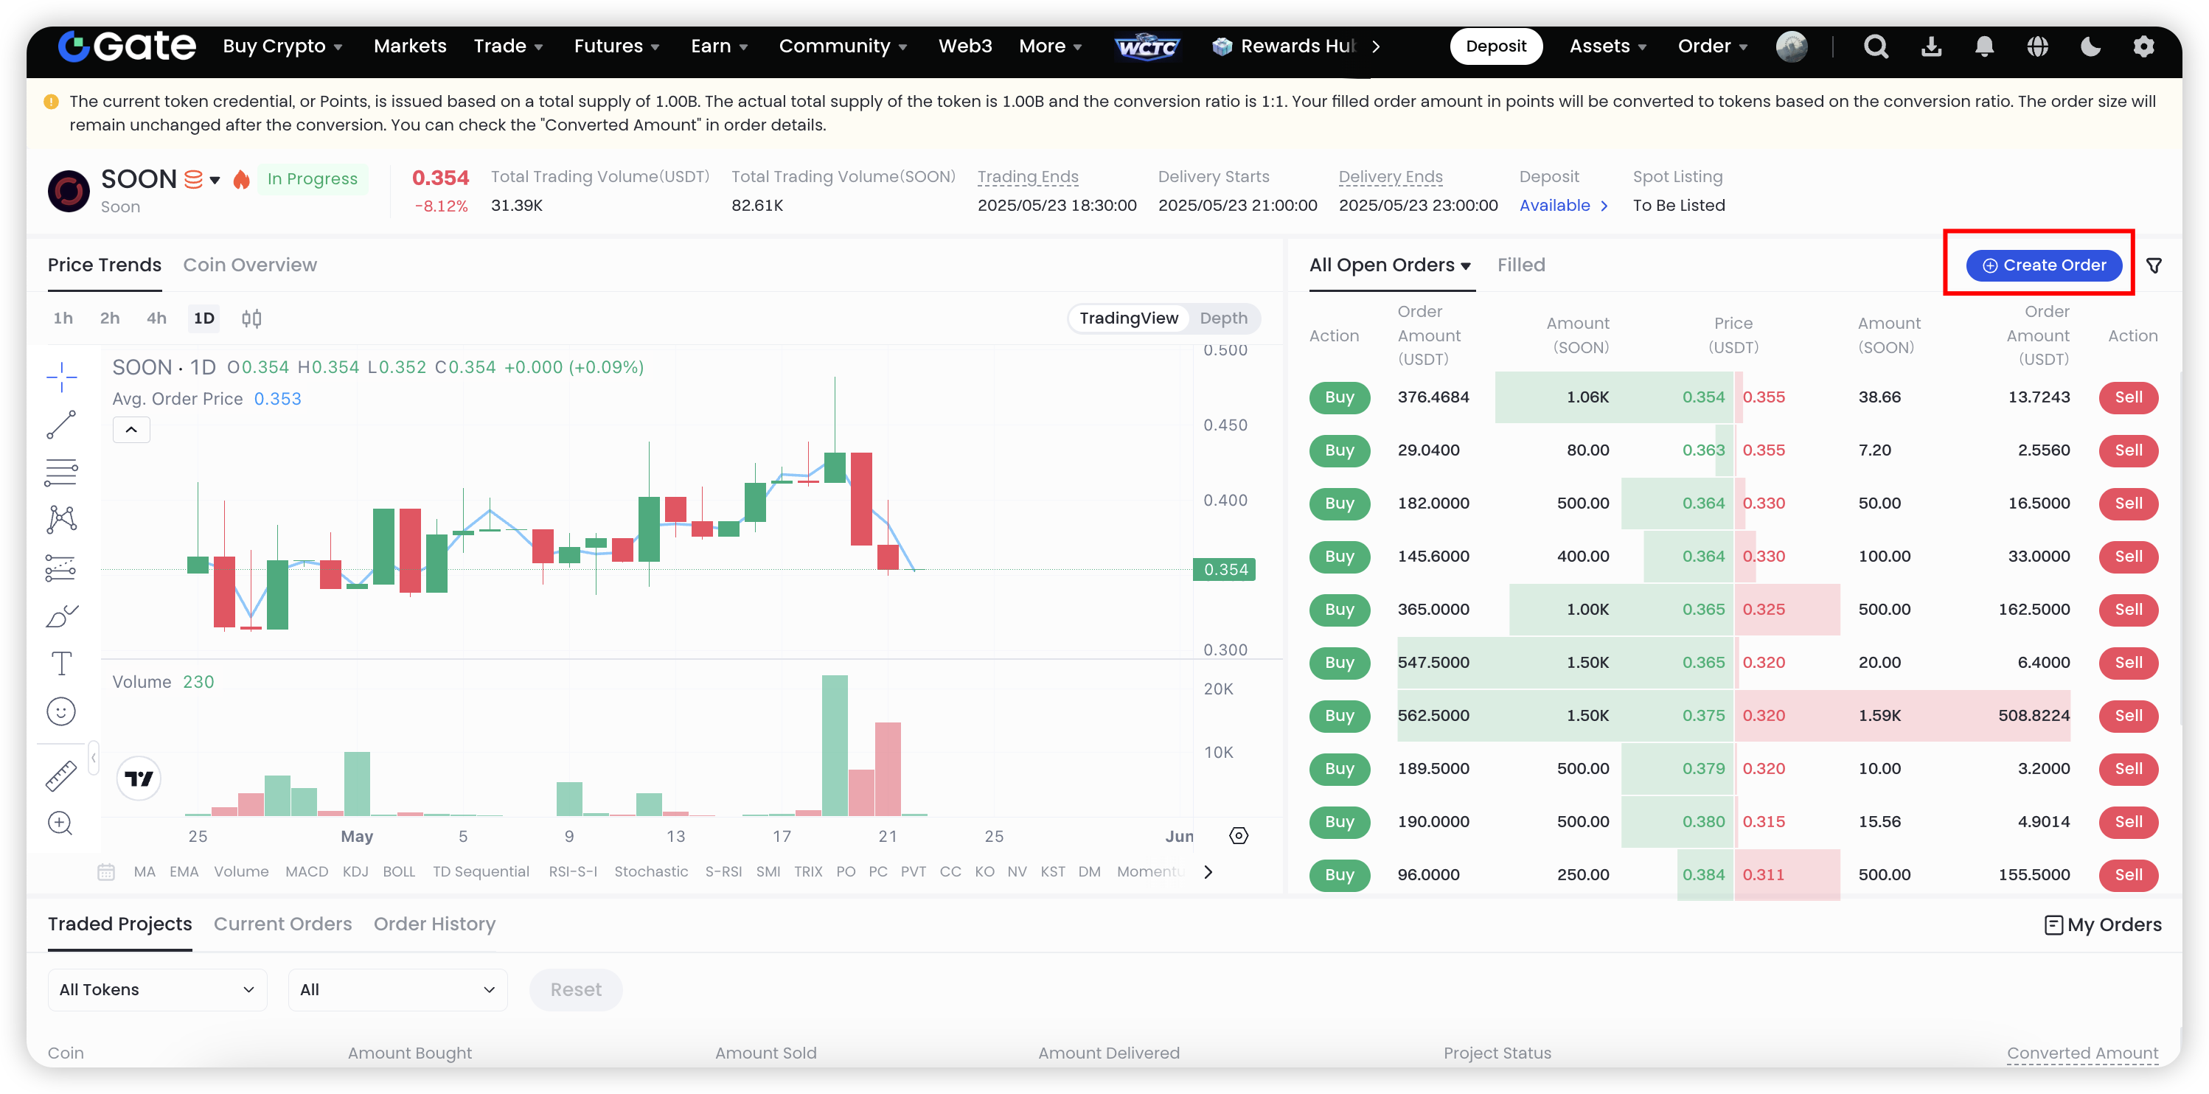The width and height of the screenshot is (2209, 1094).
Task: Switch chart to Depth view
Action: point(1222,318)
